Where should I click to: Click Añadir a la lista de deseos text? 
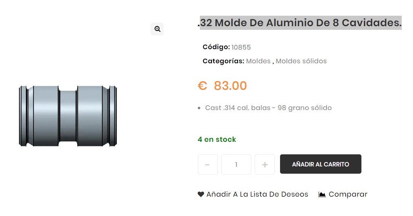(257, 194)
